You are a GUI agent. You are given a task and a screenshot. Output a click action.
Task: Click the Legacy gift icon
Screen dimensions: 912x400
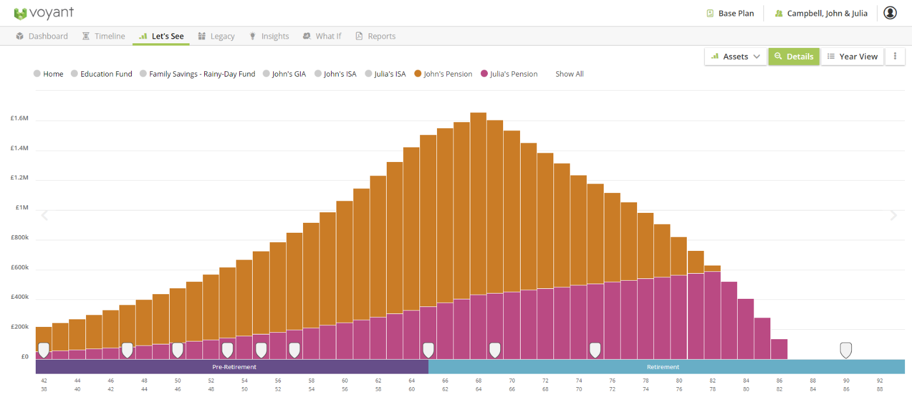(x=202, y=36)
